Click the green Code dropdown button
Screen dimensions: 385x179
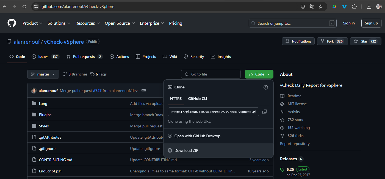(259, 74)
